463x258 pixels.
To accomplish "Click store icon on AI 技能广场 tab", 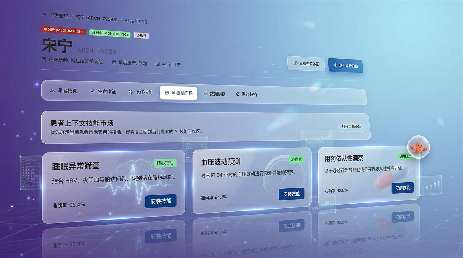I will [x=167, y=93].
